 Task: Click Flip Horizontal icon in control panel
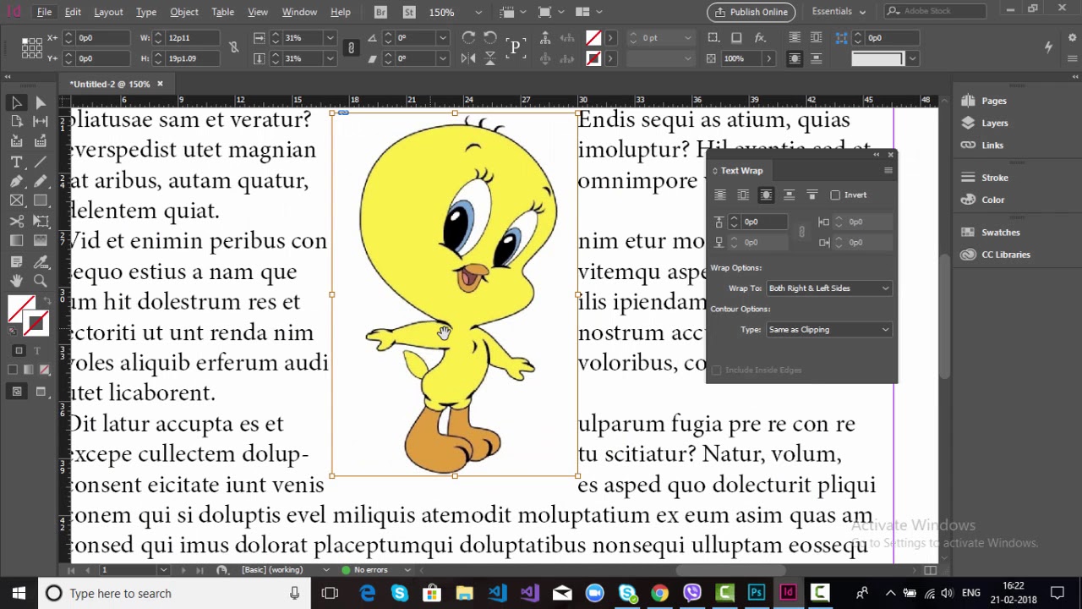click(x=468, y=58)
